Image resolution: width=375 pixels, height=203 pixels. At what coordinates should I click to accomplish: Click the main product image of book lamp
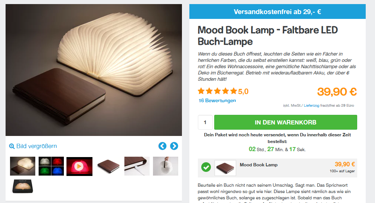[94, 70]
